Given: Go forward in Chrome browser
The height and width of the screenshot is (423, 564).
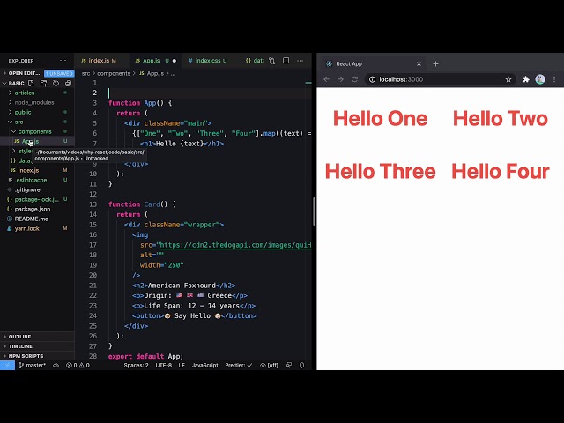Looking at the screenshot, I should (x=340, y=79).
